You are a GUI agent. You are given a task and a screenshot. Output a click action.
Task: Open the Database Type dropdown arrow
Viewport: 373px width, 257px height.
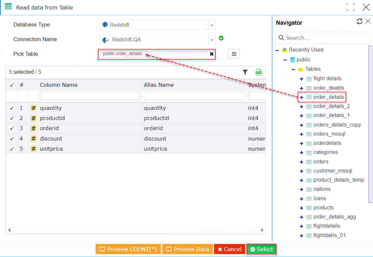click(212, 25)
